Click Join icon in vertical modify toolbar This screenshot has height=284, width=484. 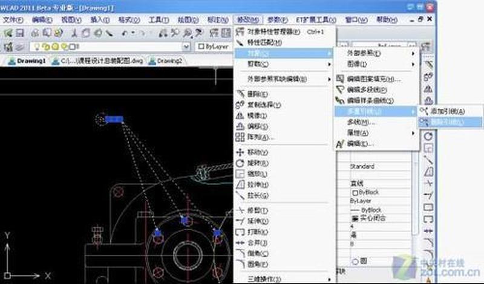point(428,231)
